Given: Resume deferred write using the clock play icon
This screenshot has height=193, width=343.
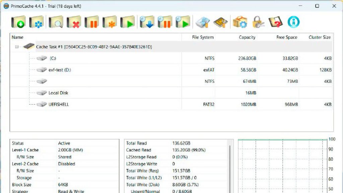Looking at the screenshot, I should [x=183, y=22].
